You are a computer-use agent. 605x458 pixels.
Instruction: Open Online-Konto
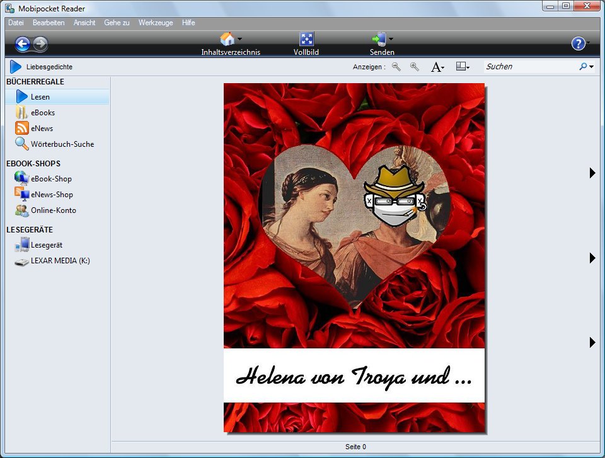(x=54, y=210)
